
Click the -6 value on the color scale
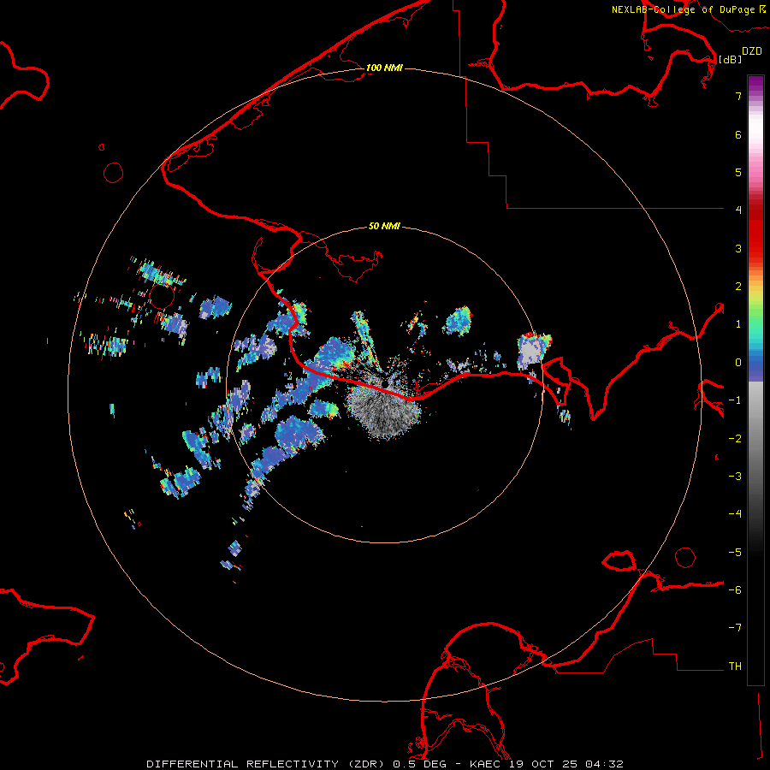pyautogui.click(x=735, y=590)
